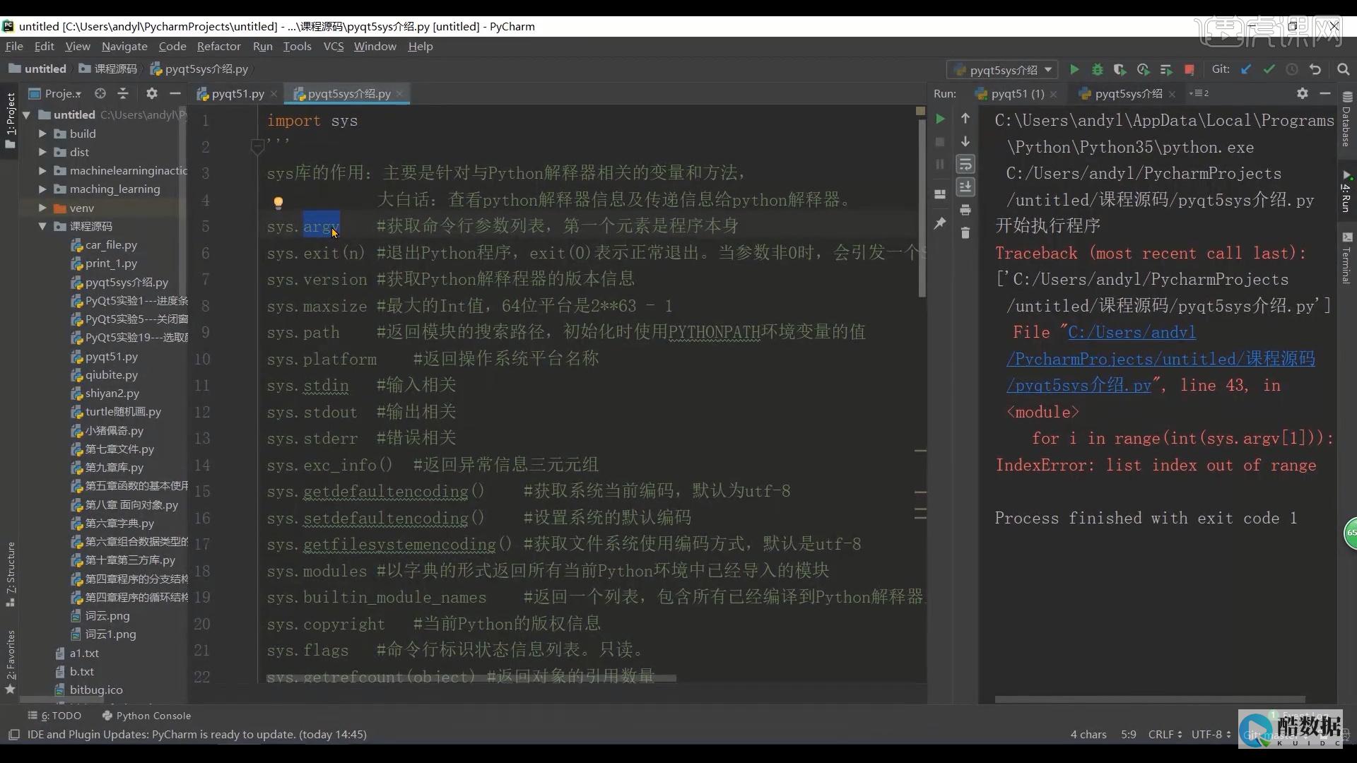Toggle the Terminal tool window side tab

[1346, 258]
